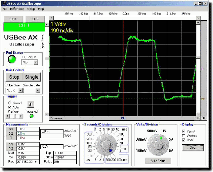This screenshot has height=172, width=213.
Task: Switch to the CH2 channel tab
Action: point(35,19)
